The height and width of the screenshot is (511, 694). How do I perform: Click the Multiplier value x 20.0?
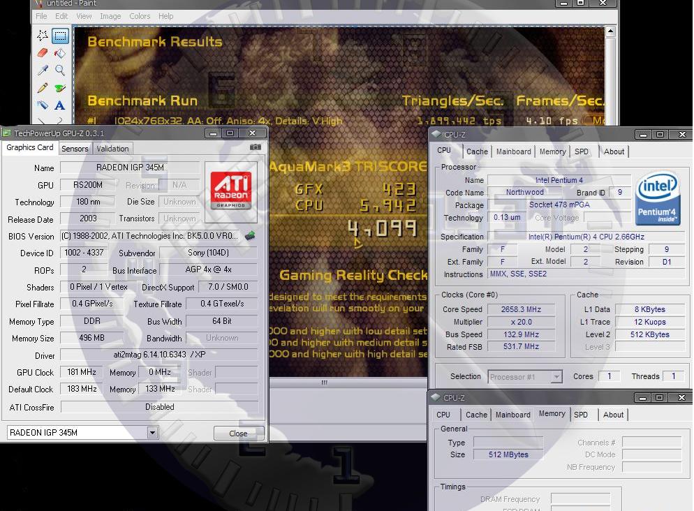click(521, 322)
